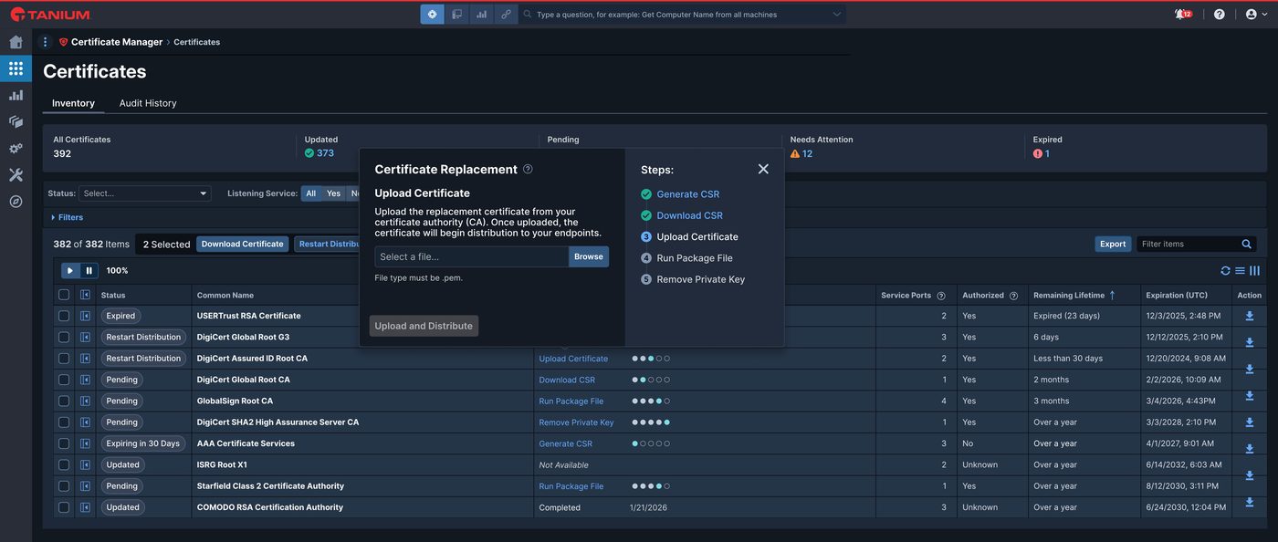Viewport: 1278px width, 542px height.
Task: Switch to the Inventory tab
Action: coord(73,103)
